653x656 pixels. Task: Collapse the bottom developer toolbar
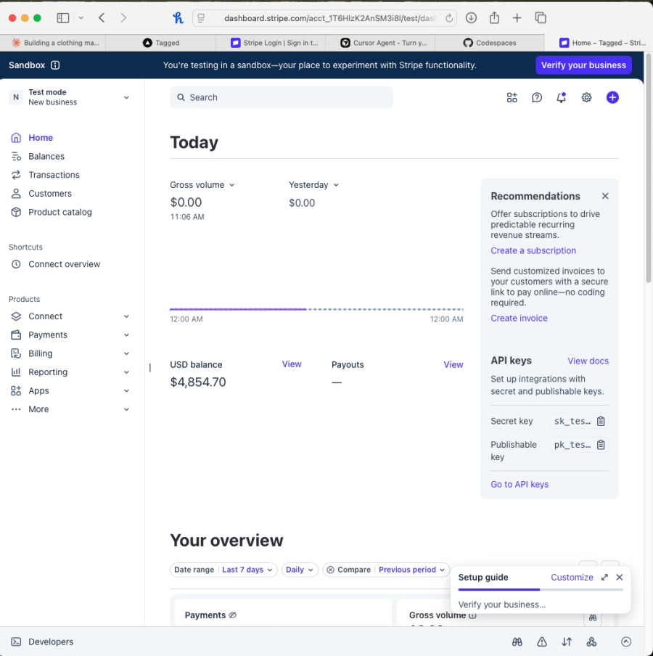tap(626, 641)
